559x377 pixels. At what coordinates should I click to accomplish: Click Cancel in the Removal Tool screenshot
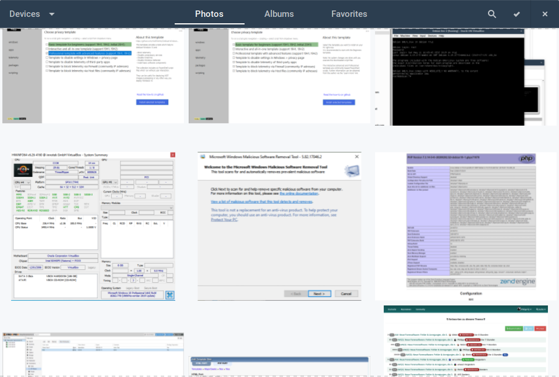click(x=346, y=294)
